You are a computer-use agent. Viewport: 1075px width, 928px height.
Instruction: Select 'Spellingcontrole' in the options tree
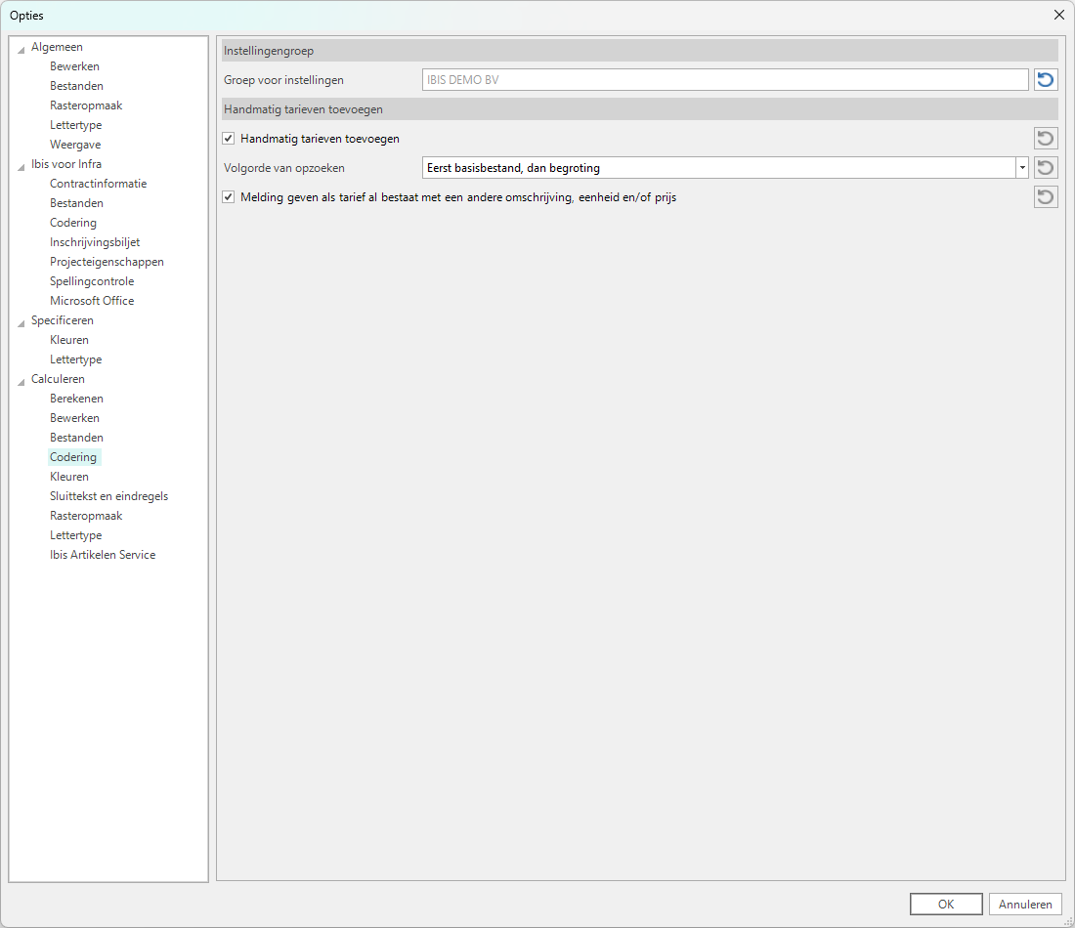[92, 281]
